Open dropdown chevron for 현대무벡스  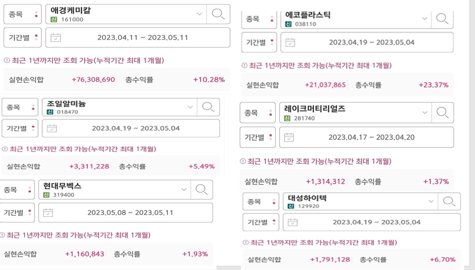(x=184, y=189)
